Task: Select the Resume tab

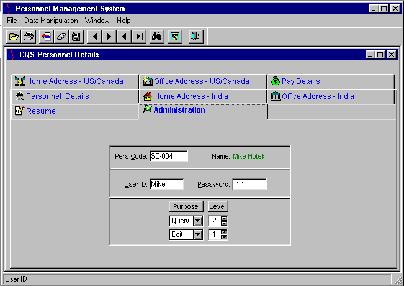Action: point(40,111)
